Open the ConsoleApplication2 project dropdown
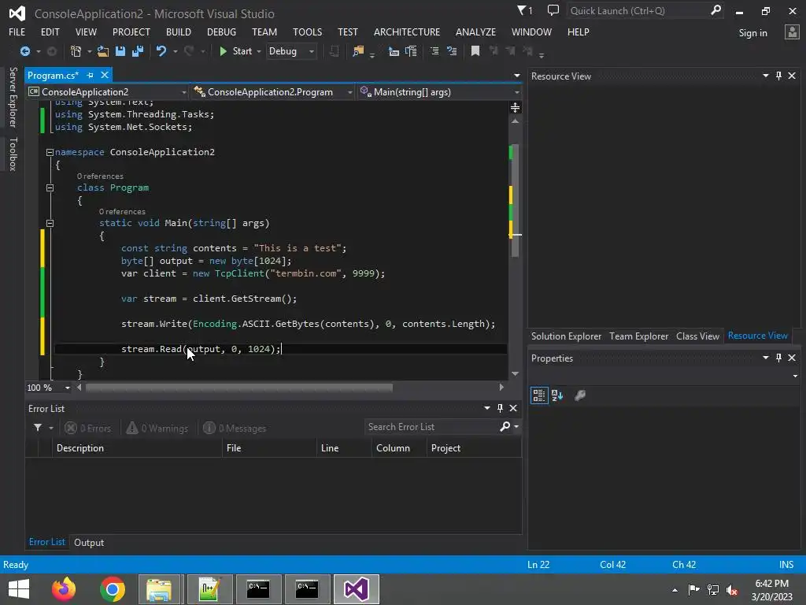 pos(107,92)
